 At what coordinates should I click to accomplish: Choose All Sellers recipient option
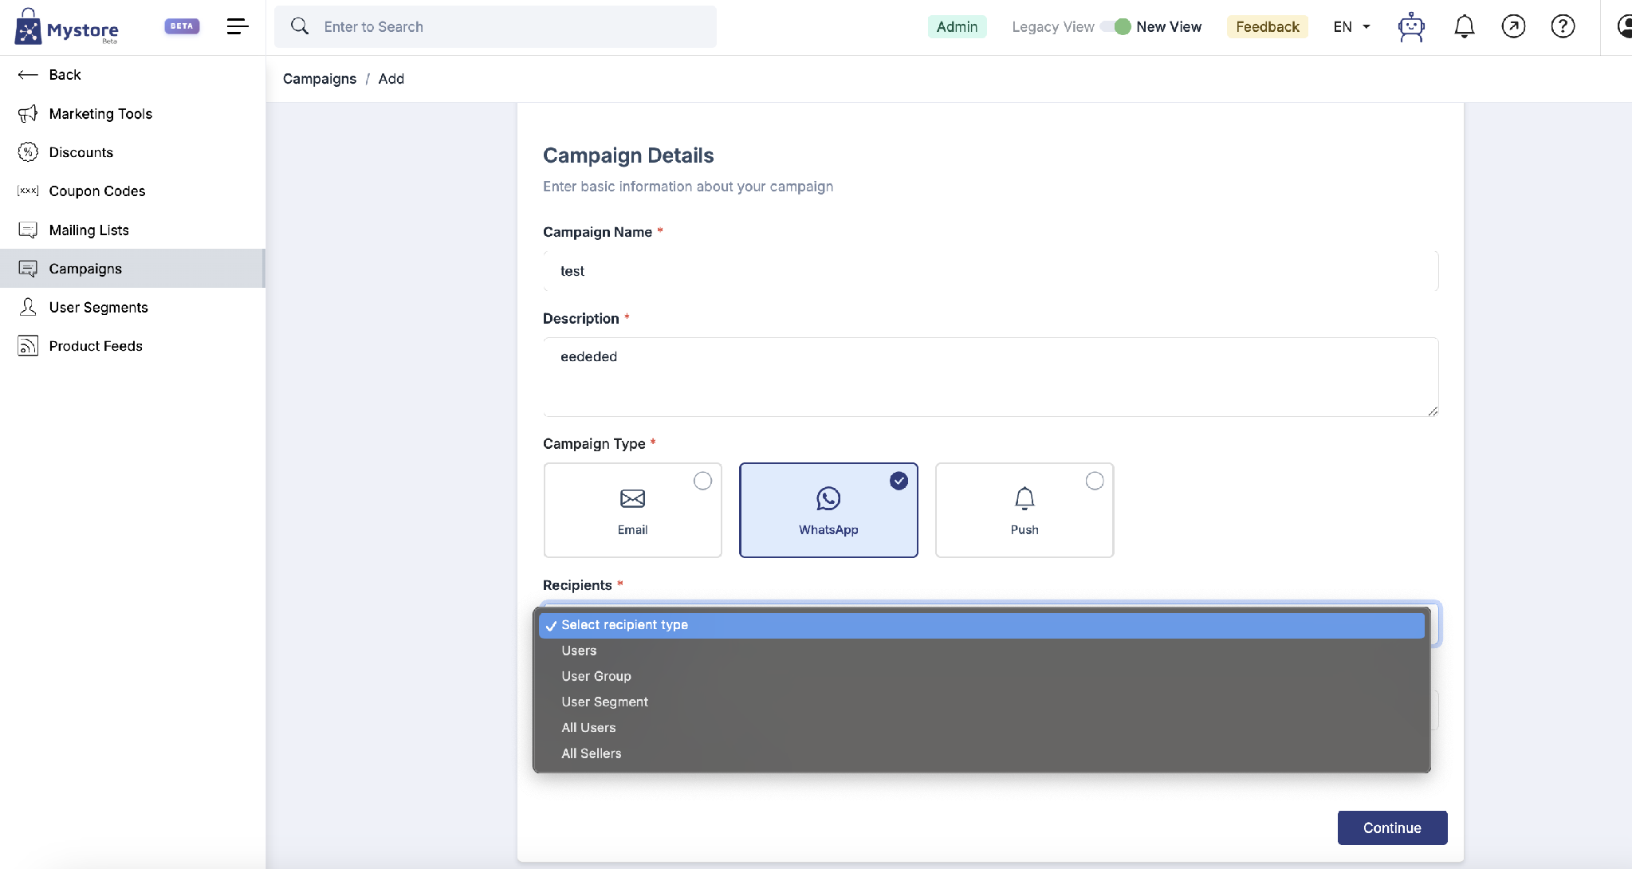pyautogui.click(x=981, y=753)
